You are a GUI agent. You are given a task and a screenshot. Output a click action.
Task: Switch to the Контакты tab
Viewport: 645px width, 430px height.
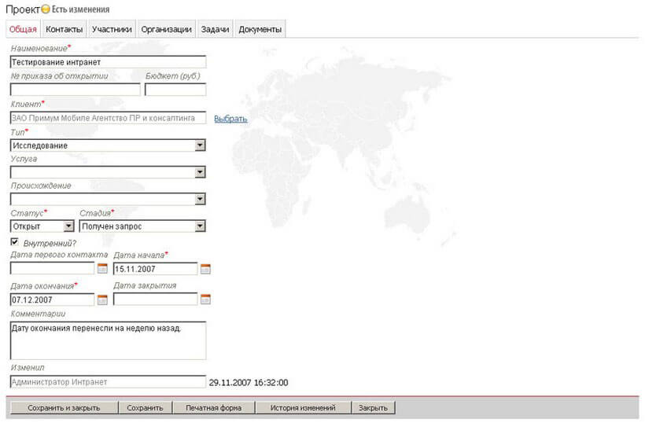[64, 29]
